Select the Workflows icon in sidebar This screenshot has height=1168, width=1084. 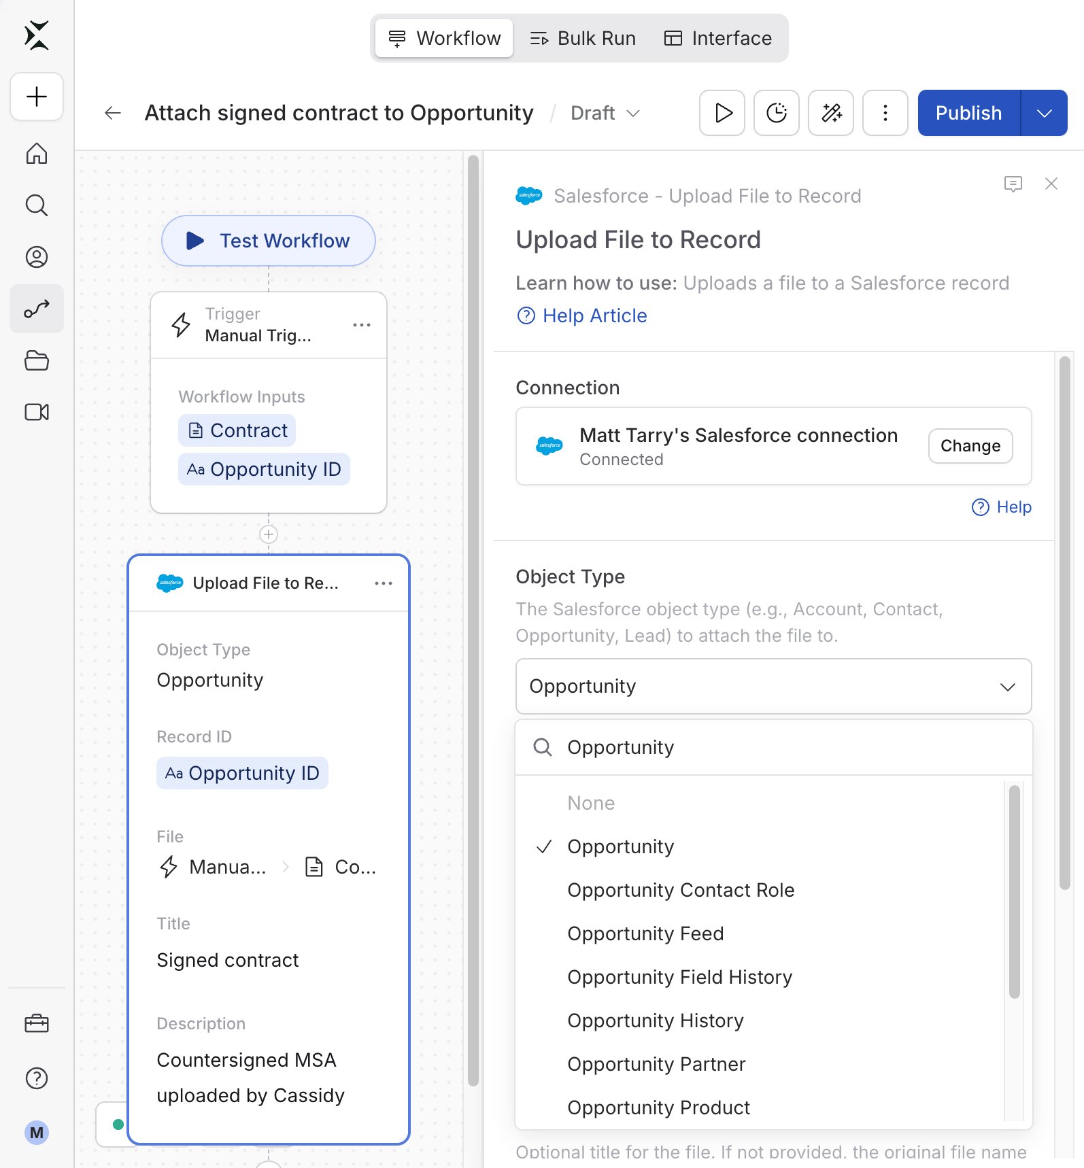(x=37, y=309)
